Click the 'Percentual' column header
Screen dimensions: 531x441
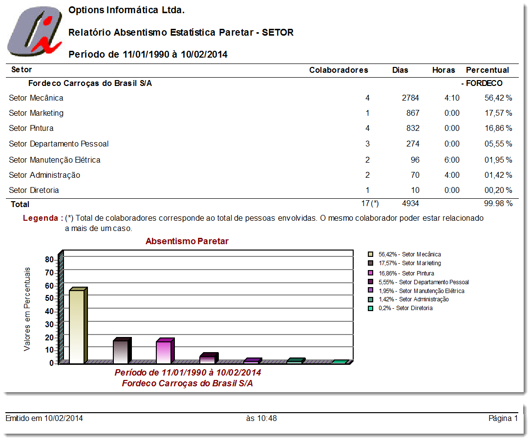pos(488,70)
